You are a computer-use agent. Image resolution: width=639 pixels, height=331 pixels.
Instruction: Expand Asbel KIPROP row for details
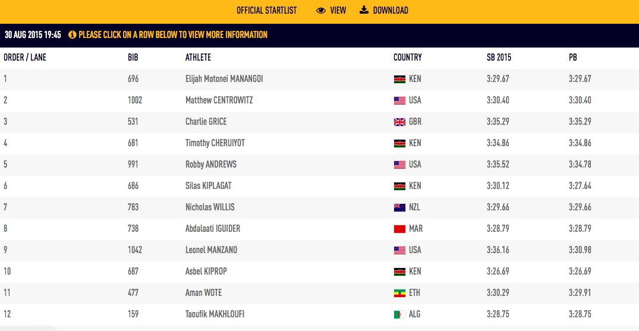[x=320, y=272]
